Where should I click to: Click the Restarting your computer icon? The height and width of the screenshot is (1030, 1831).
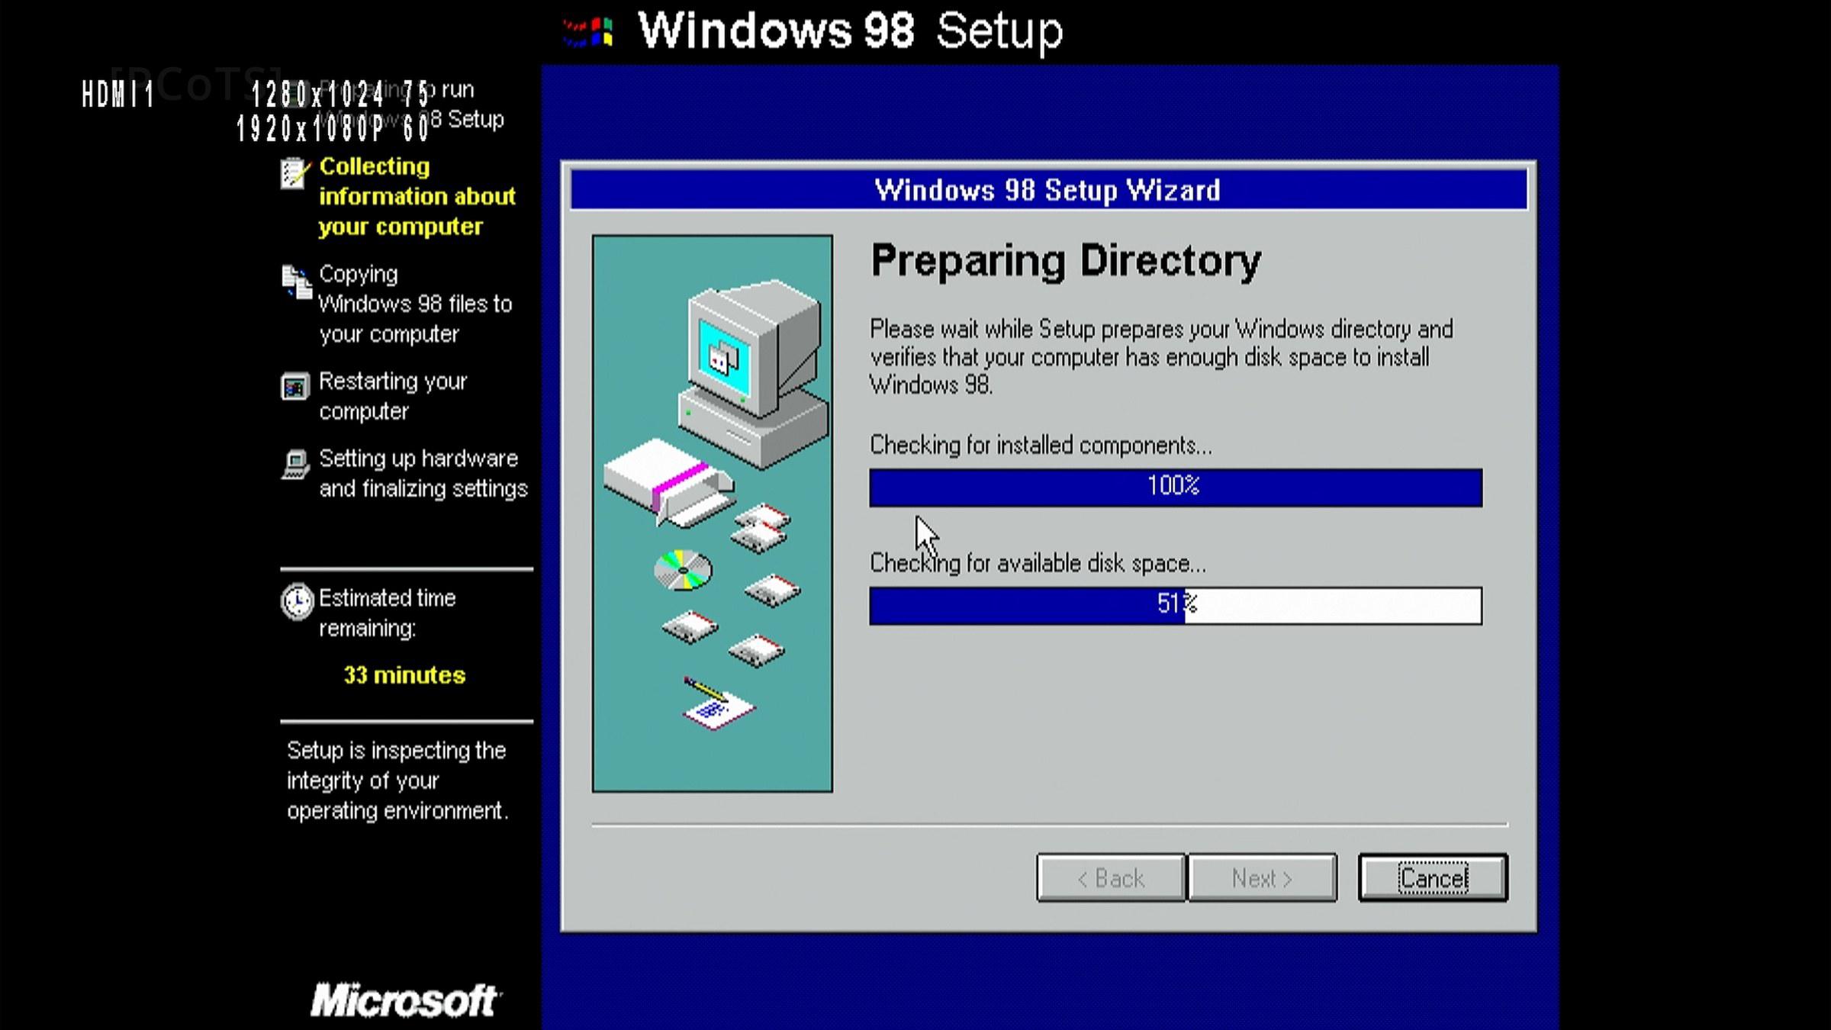(294, 387)
